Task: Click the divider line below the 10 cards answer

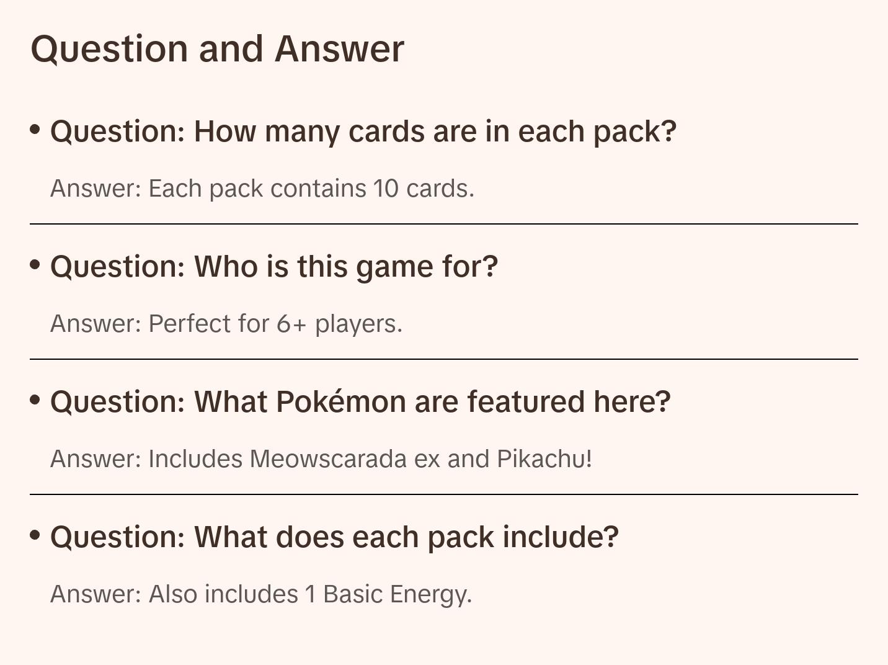Action: [444, 224]
